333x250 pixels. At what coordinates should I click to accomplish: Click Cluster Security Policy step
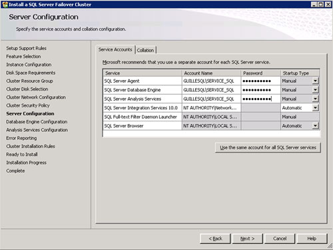(x=28, y=105)
